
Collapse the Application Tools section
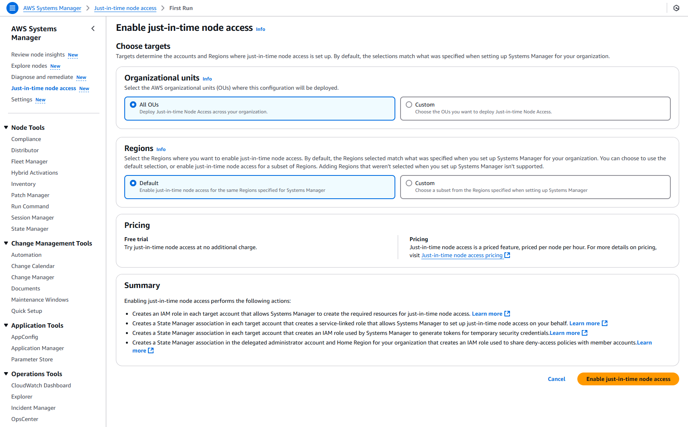point(6,325)
